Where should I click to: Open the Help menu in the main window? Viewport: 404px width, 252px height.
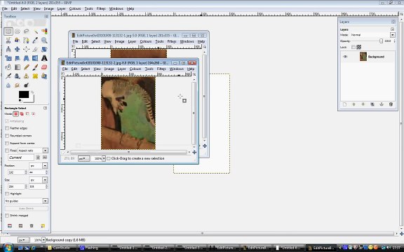pos(130,8)
